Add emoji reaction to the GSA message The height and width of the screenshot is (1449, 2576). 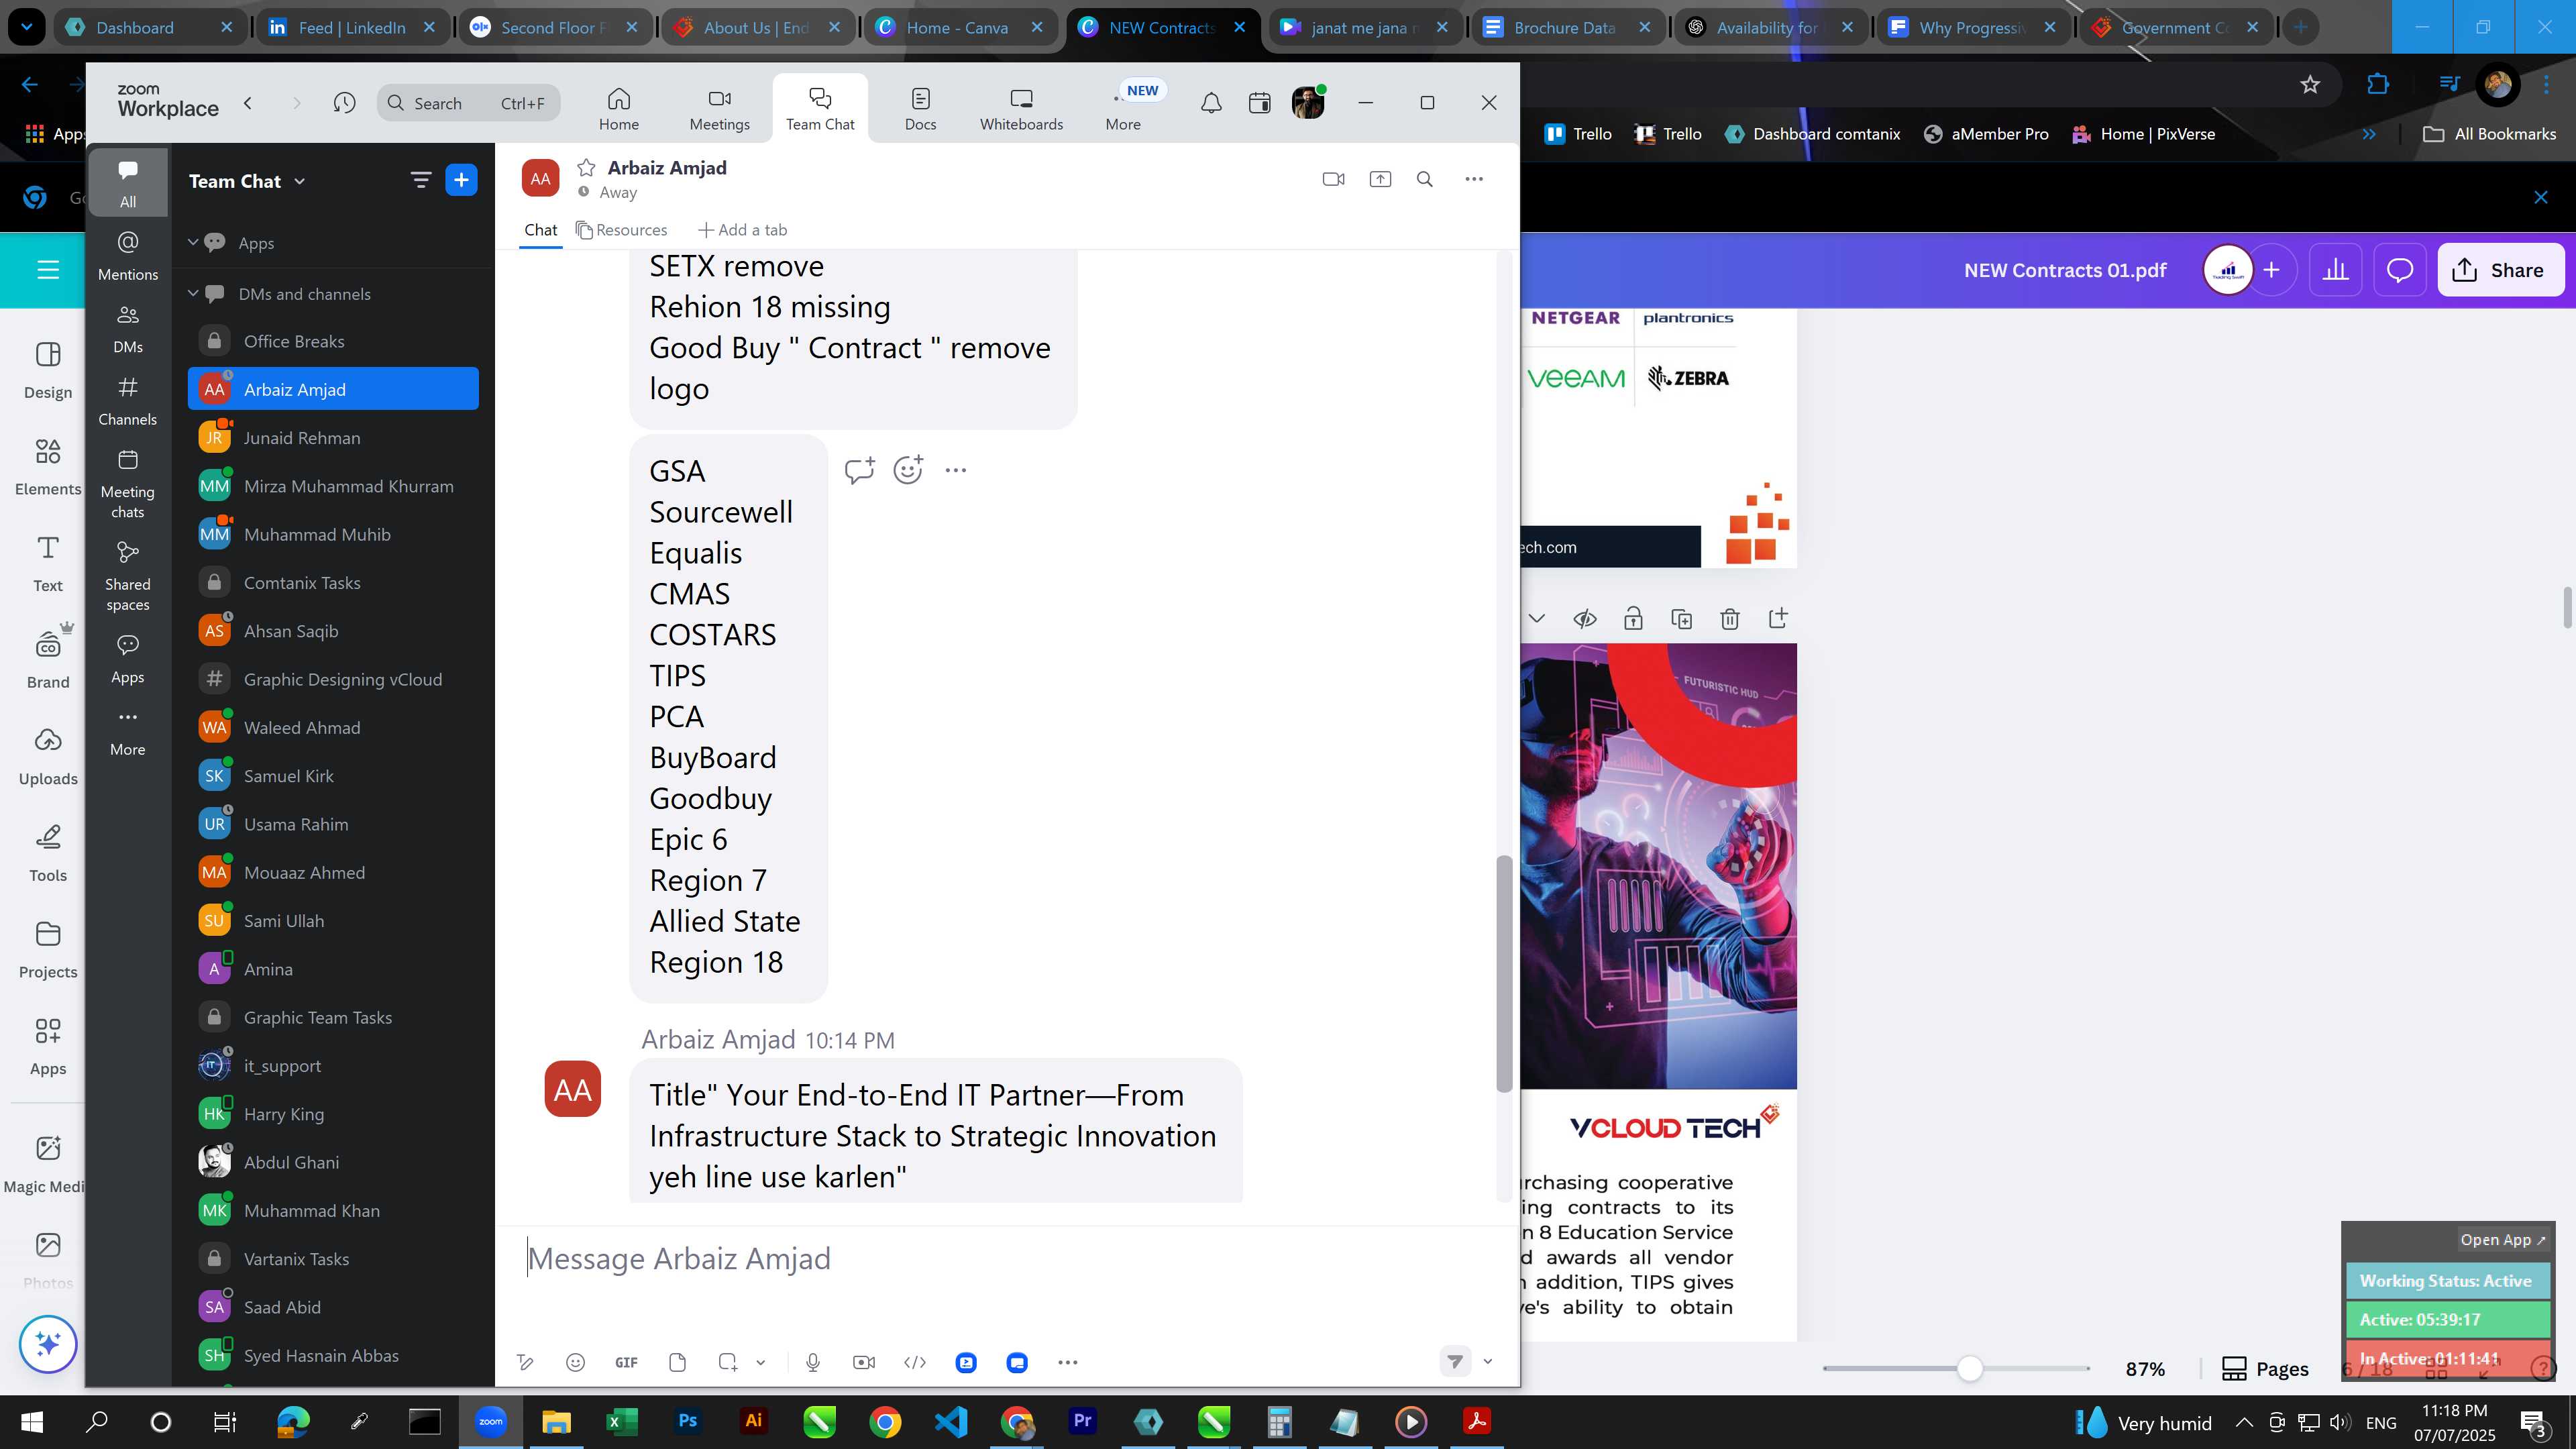907,470
